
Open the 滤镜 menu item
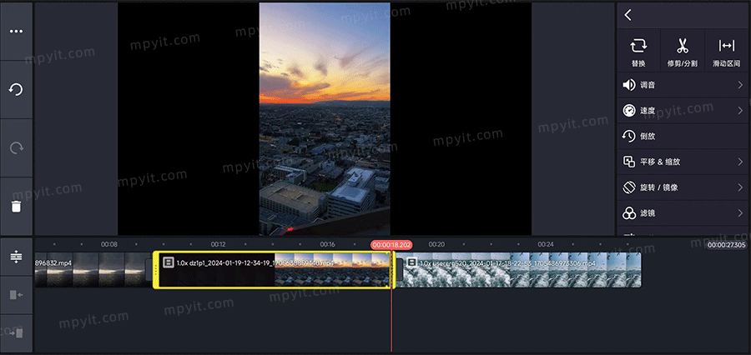click(x=683, y=212)
